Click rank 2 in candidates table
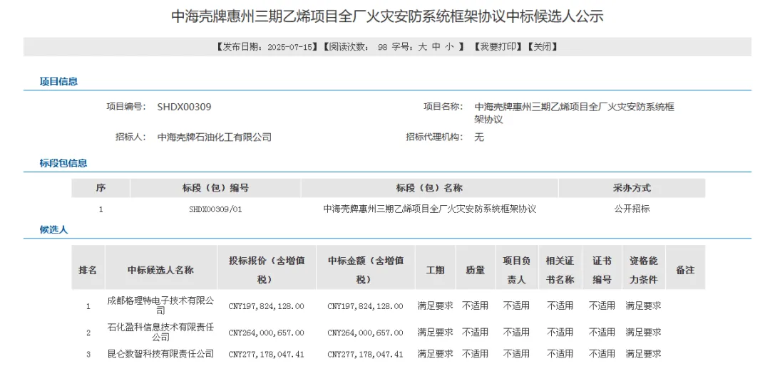The width and height of the screenshot is (770, 366). click(x=88, y=333)
